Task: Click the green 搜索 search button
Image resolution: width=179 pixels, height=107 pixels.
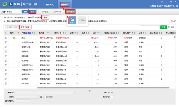Action: [x=163, y=27]
